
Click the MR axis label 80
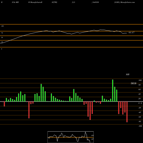pos(140,85)
